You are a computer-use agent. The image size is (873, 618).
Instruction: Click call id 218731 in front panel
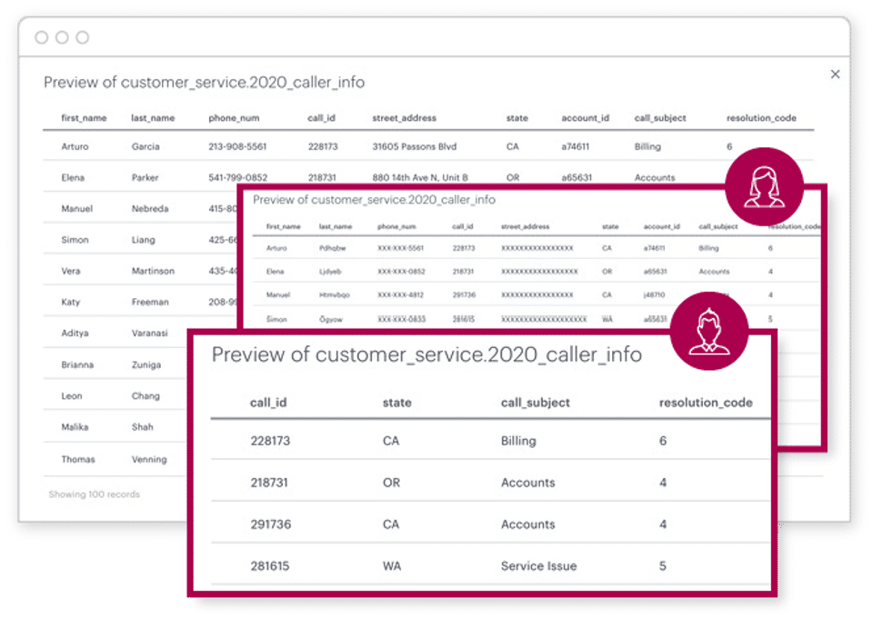(x=269, y=483)
